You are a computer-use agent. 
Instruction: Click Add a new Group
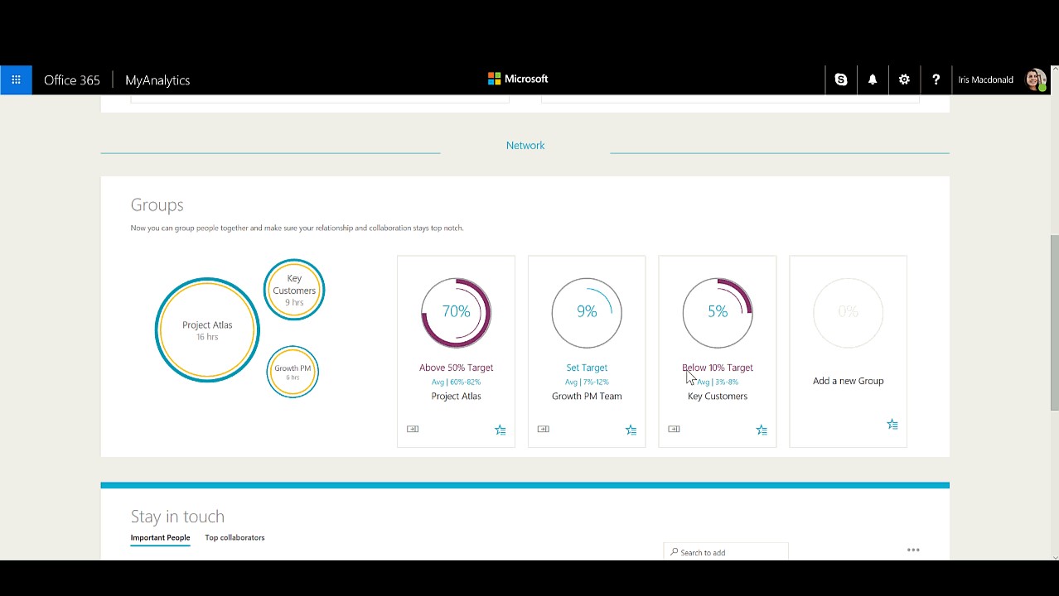coord(848,381)
